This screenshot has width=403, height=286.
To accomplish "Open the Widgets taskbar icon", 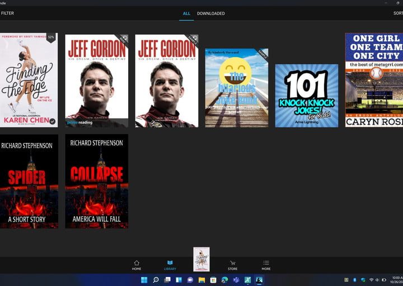I will 179,280.
